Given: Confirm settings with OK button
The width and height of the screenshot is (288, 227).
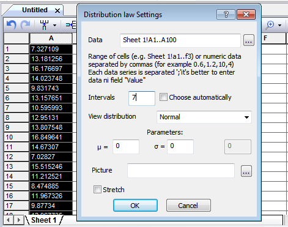Looking at the screenshot, I should tap(135, 206).
